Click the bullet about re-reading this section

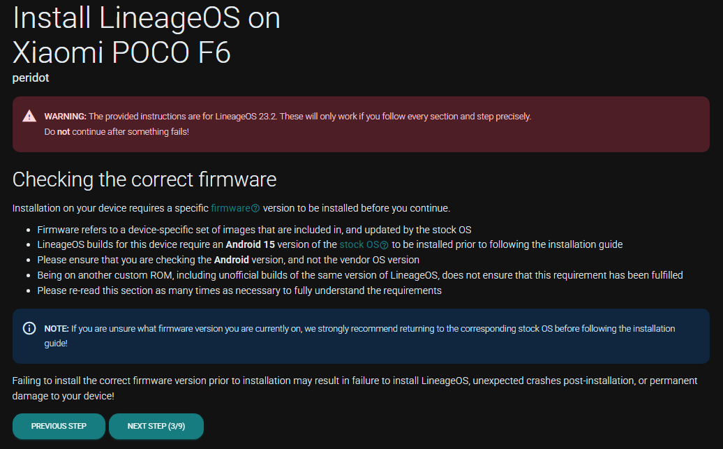pos(239,290)
